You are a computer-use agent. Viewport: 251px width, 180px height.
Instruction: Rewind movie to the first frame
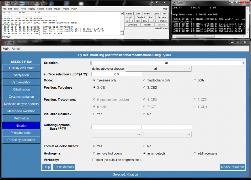(x=127, y=21)
